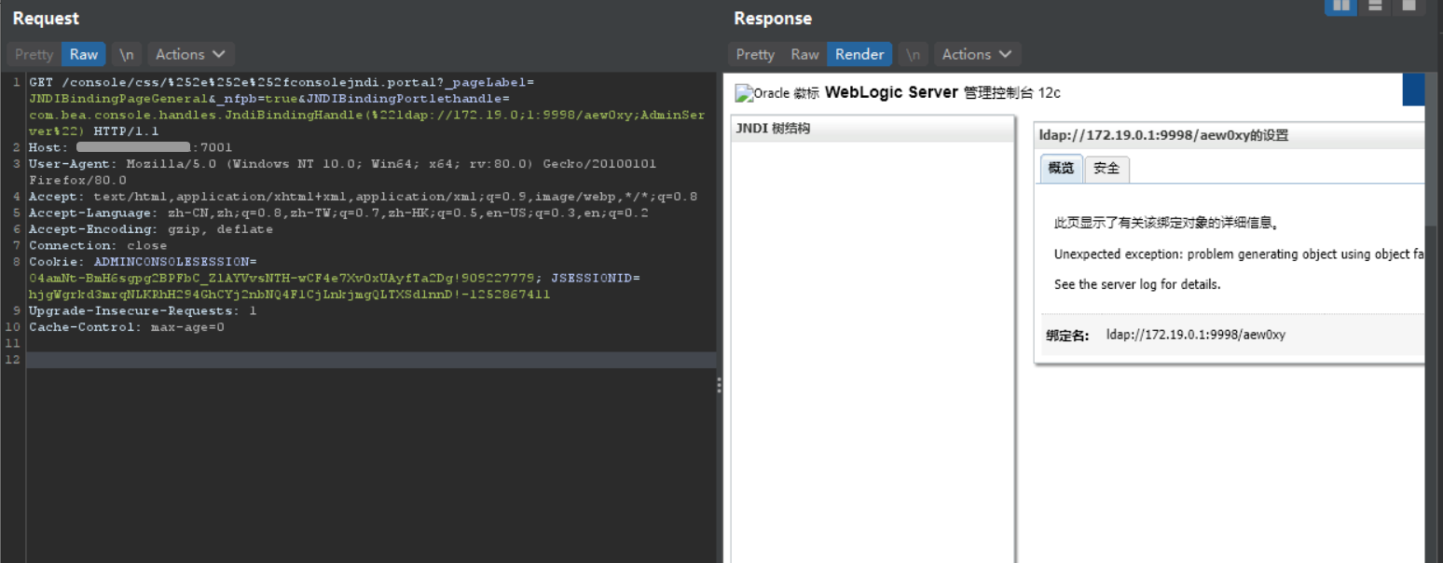This screenshot has height=563, width=1443.
Task: Toggle \n display in Request panel
Action: click(x=126, y=54)
